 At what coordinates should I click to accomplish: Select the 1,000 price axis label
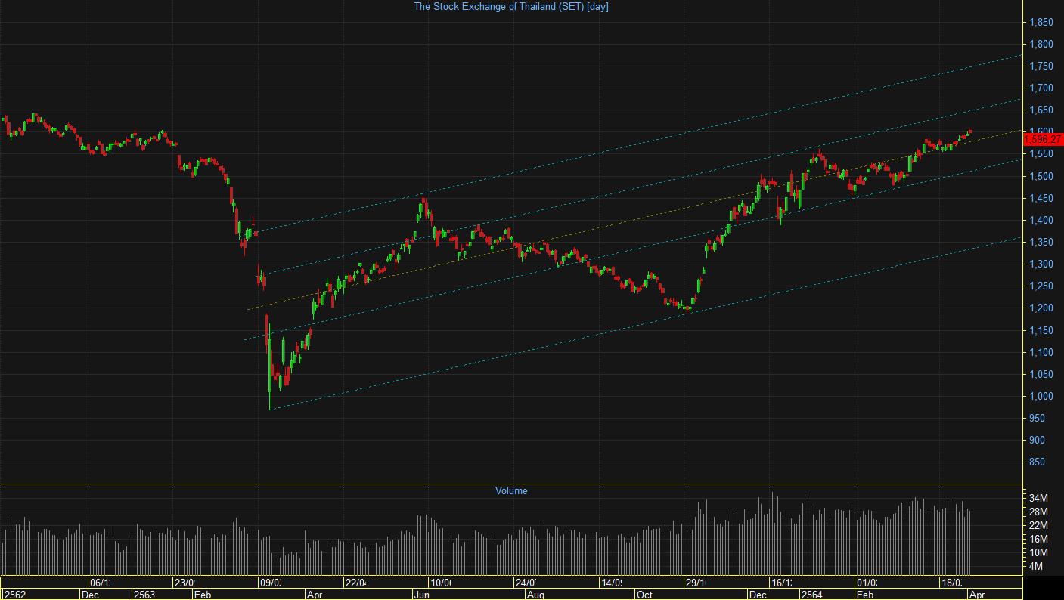[1041, 397]
